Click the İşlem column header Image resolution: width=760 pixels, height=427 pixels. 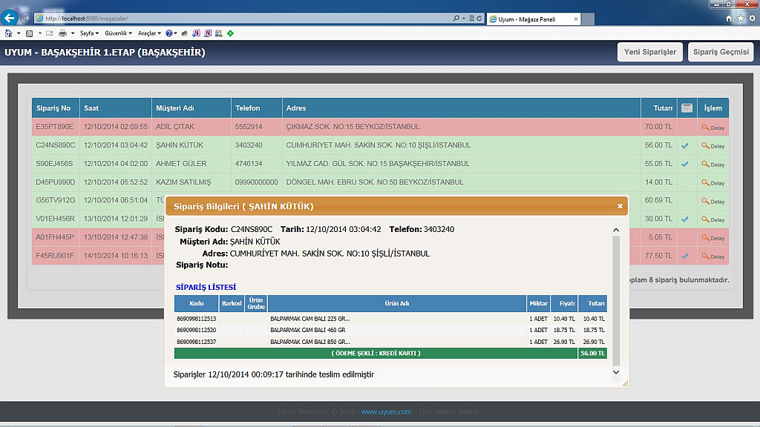713,108
